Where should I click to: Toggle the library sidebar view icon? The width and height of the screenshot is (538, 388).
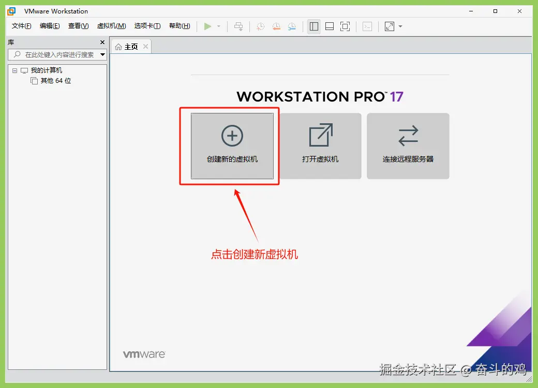click(x=314, y=26)
